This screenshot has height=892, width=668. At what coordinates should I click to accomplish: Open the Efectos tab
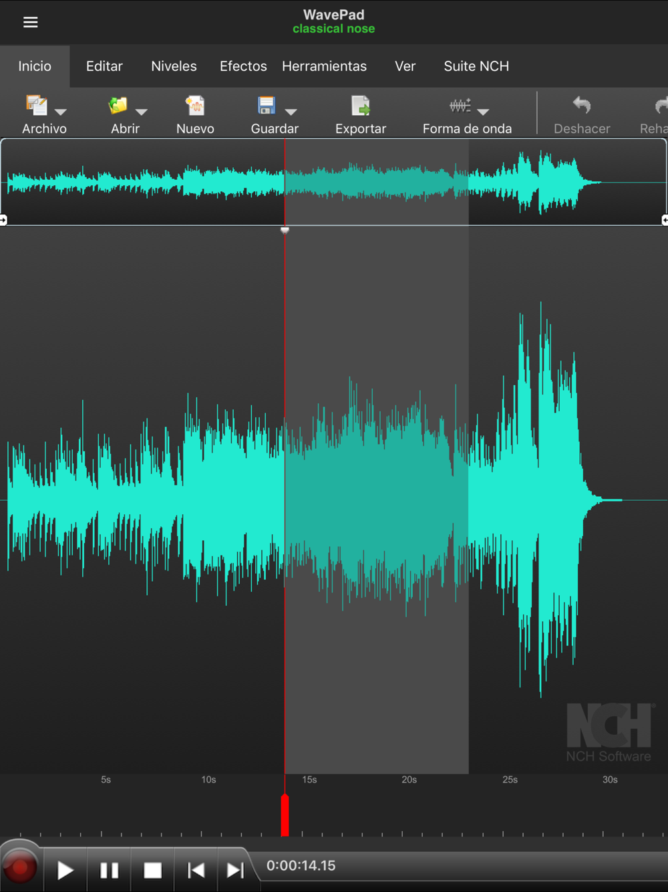[243, 66]
